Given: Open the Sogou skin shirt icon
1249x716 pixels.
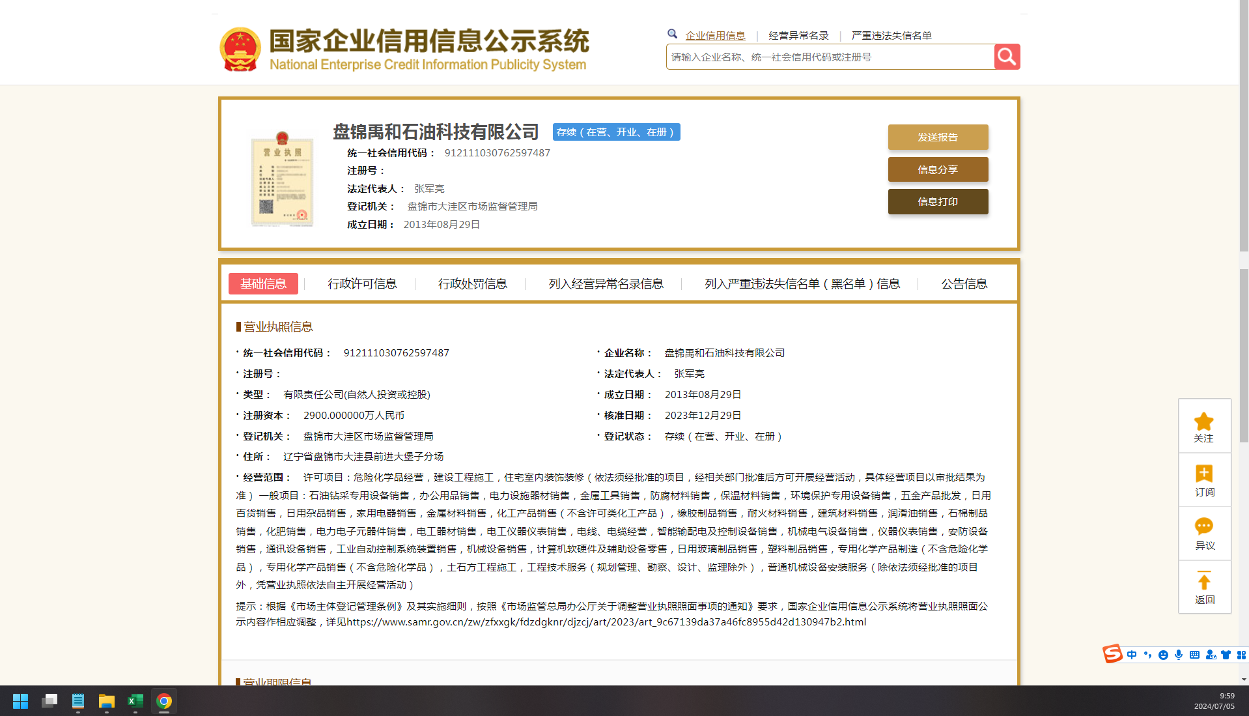Looking at the screenshot, I should point(1226,655).
